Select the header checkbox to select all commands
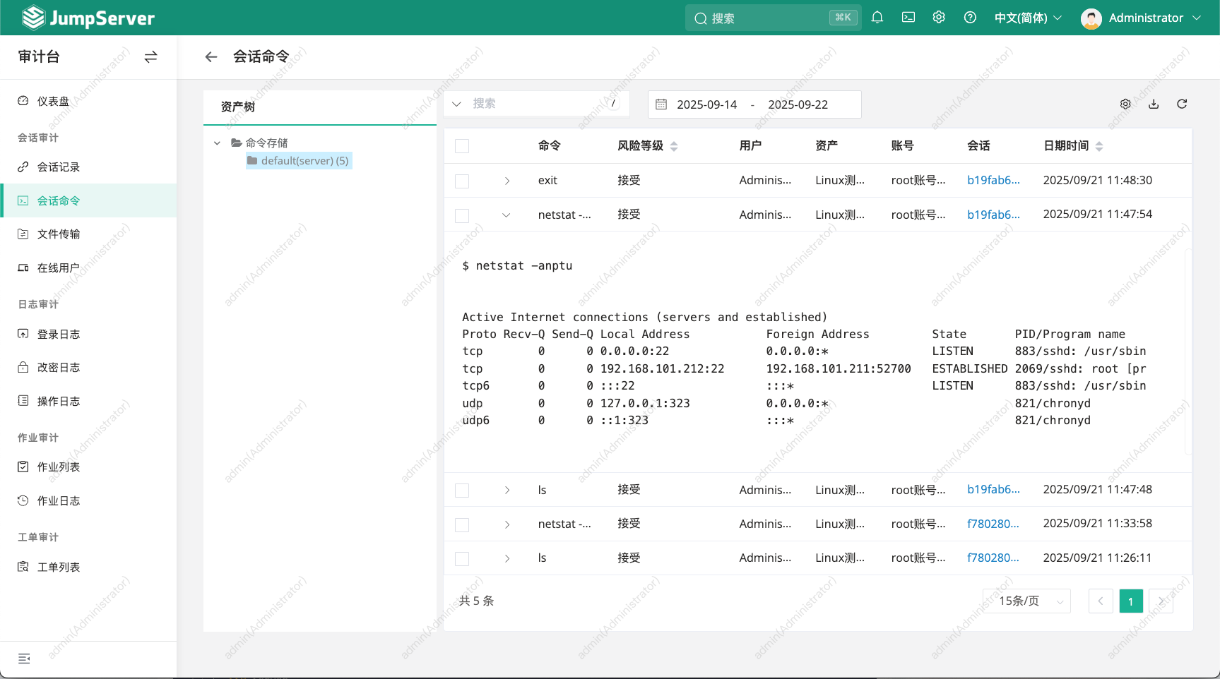The height and width of the screenshot is (679, 1220). [x=462, y=145]
